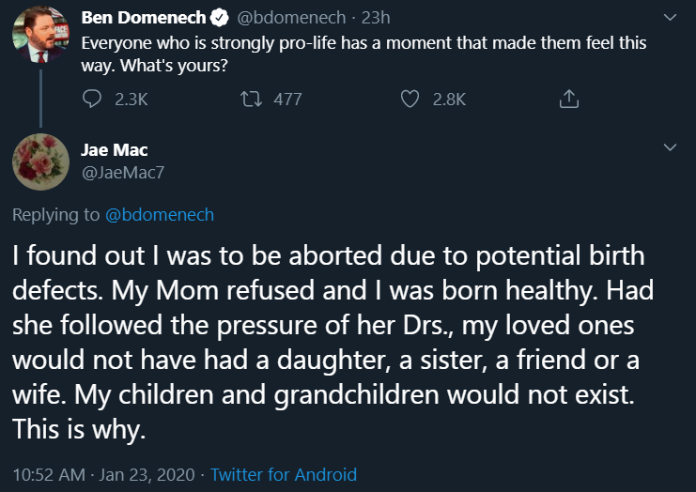Open the chevron dropdown on Jae Mac's tweet
This screenshot has height=492, width=696.
[670, 147]
